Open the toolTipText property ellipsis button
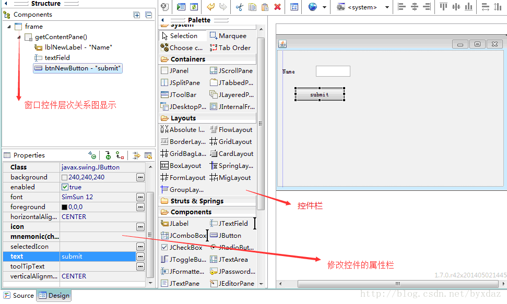This screenshot has height=304, width=507. pos(140,266)
